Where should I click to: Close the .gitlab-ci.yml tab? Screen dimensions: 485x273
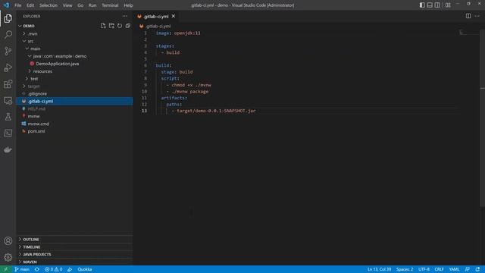click(x=174, y=16)
